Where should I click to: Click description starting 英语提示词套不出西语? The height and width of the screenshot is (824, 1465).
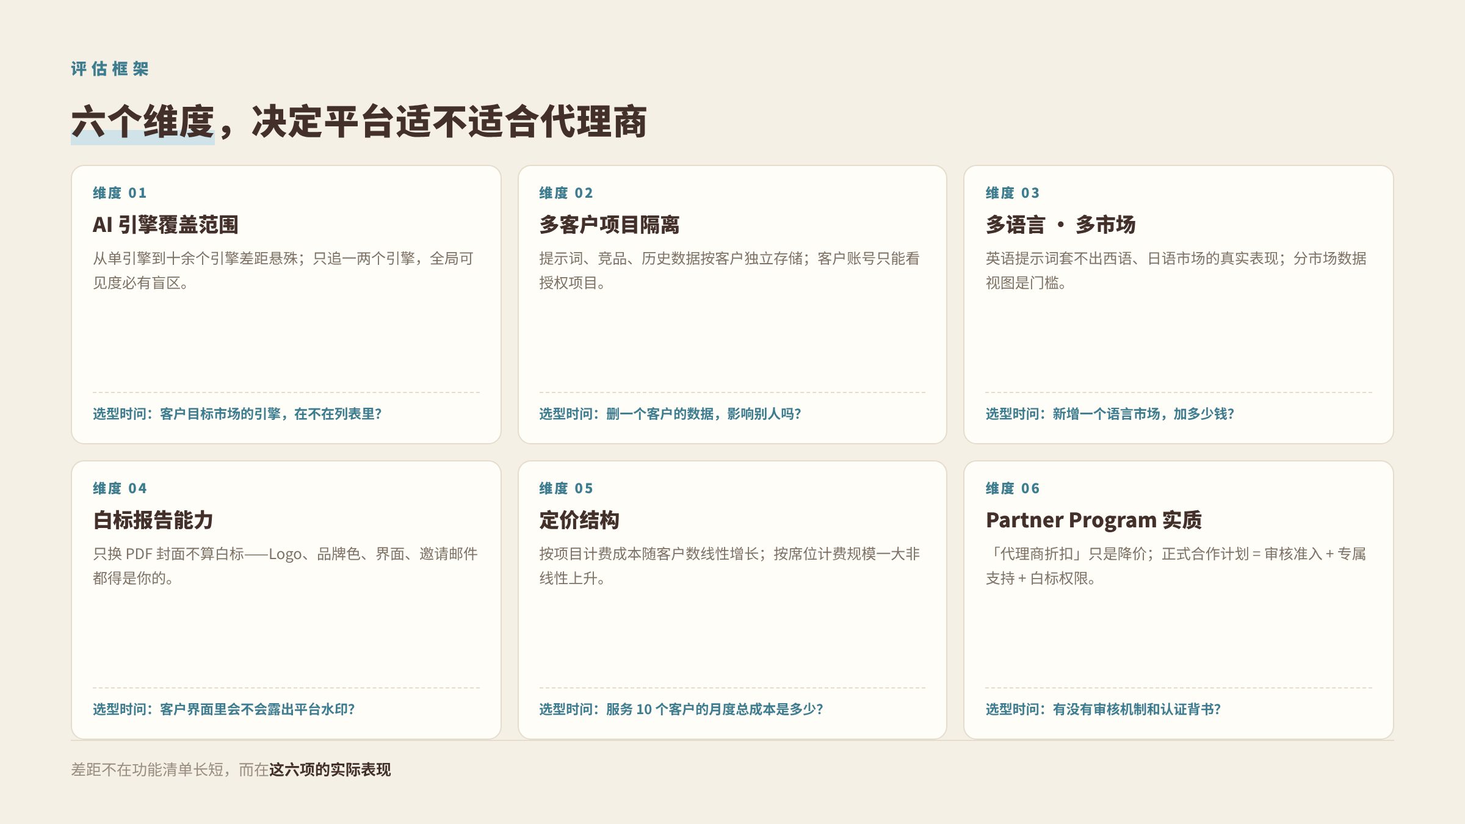[x=1176, y=270]
